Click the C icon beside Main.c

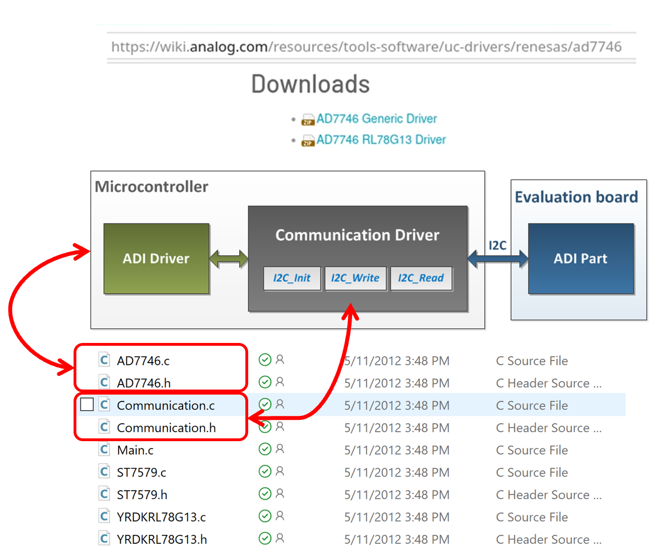click(x=104, y=449)
